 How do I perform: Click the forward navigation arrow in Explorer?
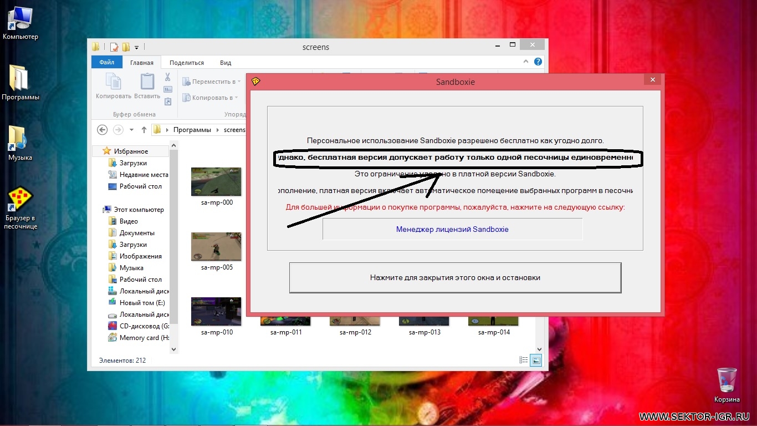point(117,130)
